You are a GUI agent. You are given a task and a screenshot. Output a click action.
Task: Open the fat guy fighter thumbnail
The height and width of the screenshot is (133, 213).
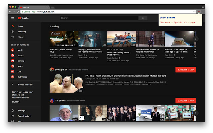click(x=67, y=83)
